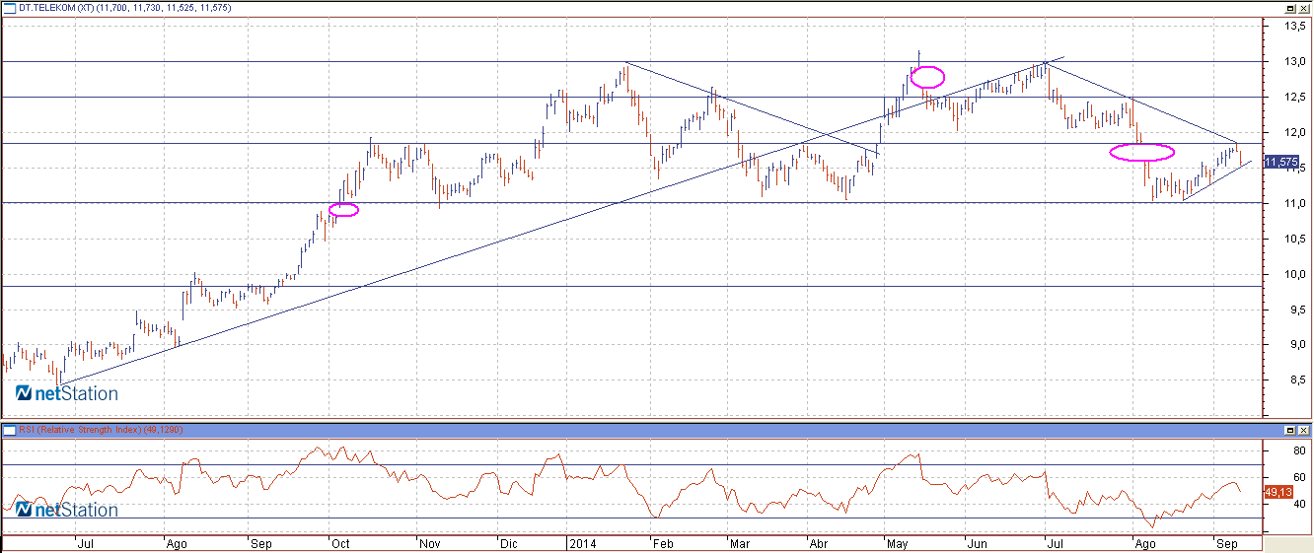
Task: Click the Feb label on time axis
Action: pyautogui.click(x=664, y=543)
